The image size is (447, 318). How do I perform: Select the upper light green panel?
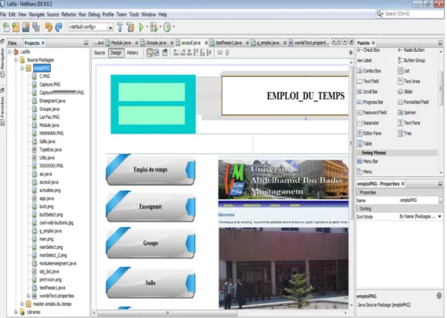point(152,92)
